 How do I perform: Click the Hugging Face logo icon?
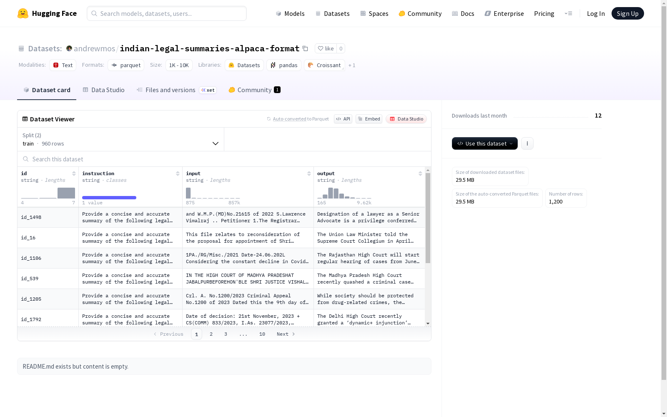pos(23,13)
